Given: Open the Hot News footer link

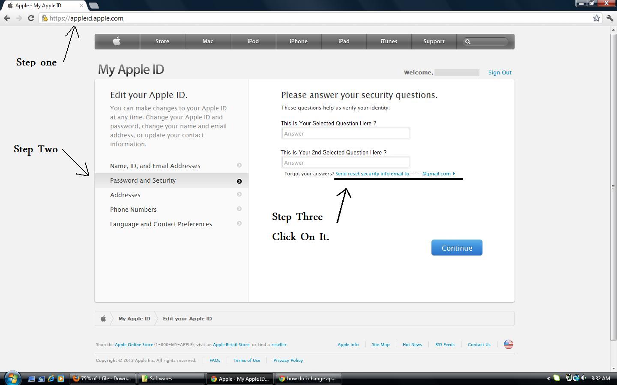Looking at the screenshot, I should tap(412, 344).
